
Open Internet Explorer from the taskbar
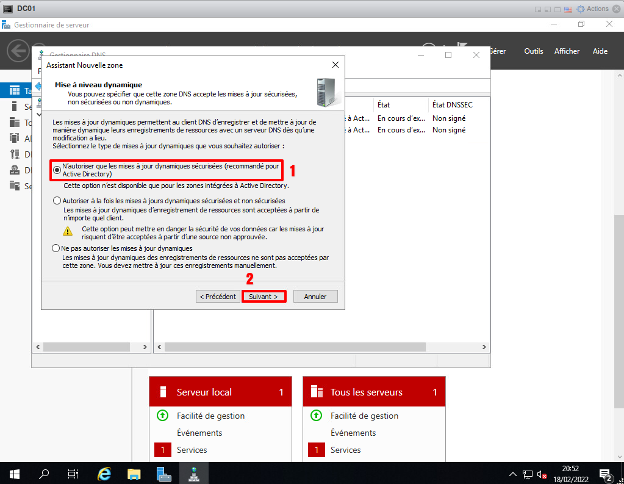point(105,474)
